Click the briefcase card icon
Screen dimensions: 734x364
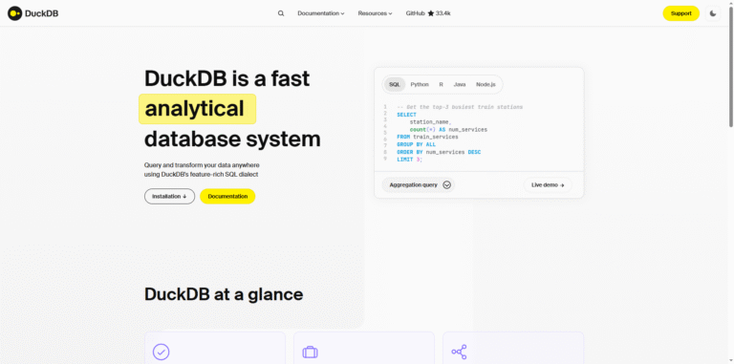pyautogui.click(x=310, y=352)
